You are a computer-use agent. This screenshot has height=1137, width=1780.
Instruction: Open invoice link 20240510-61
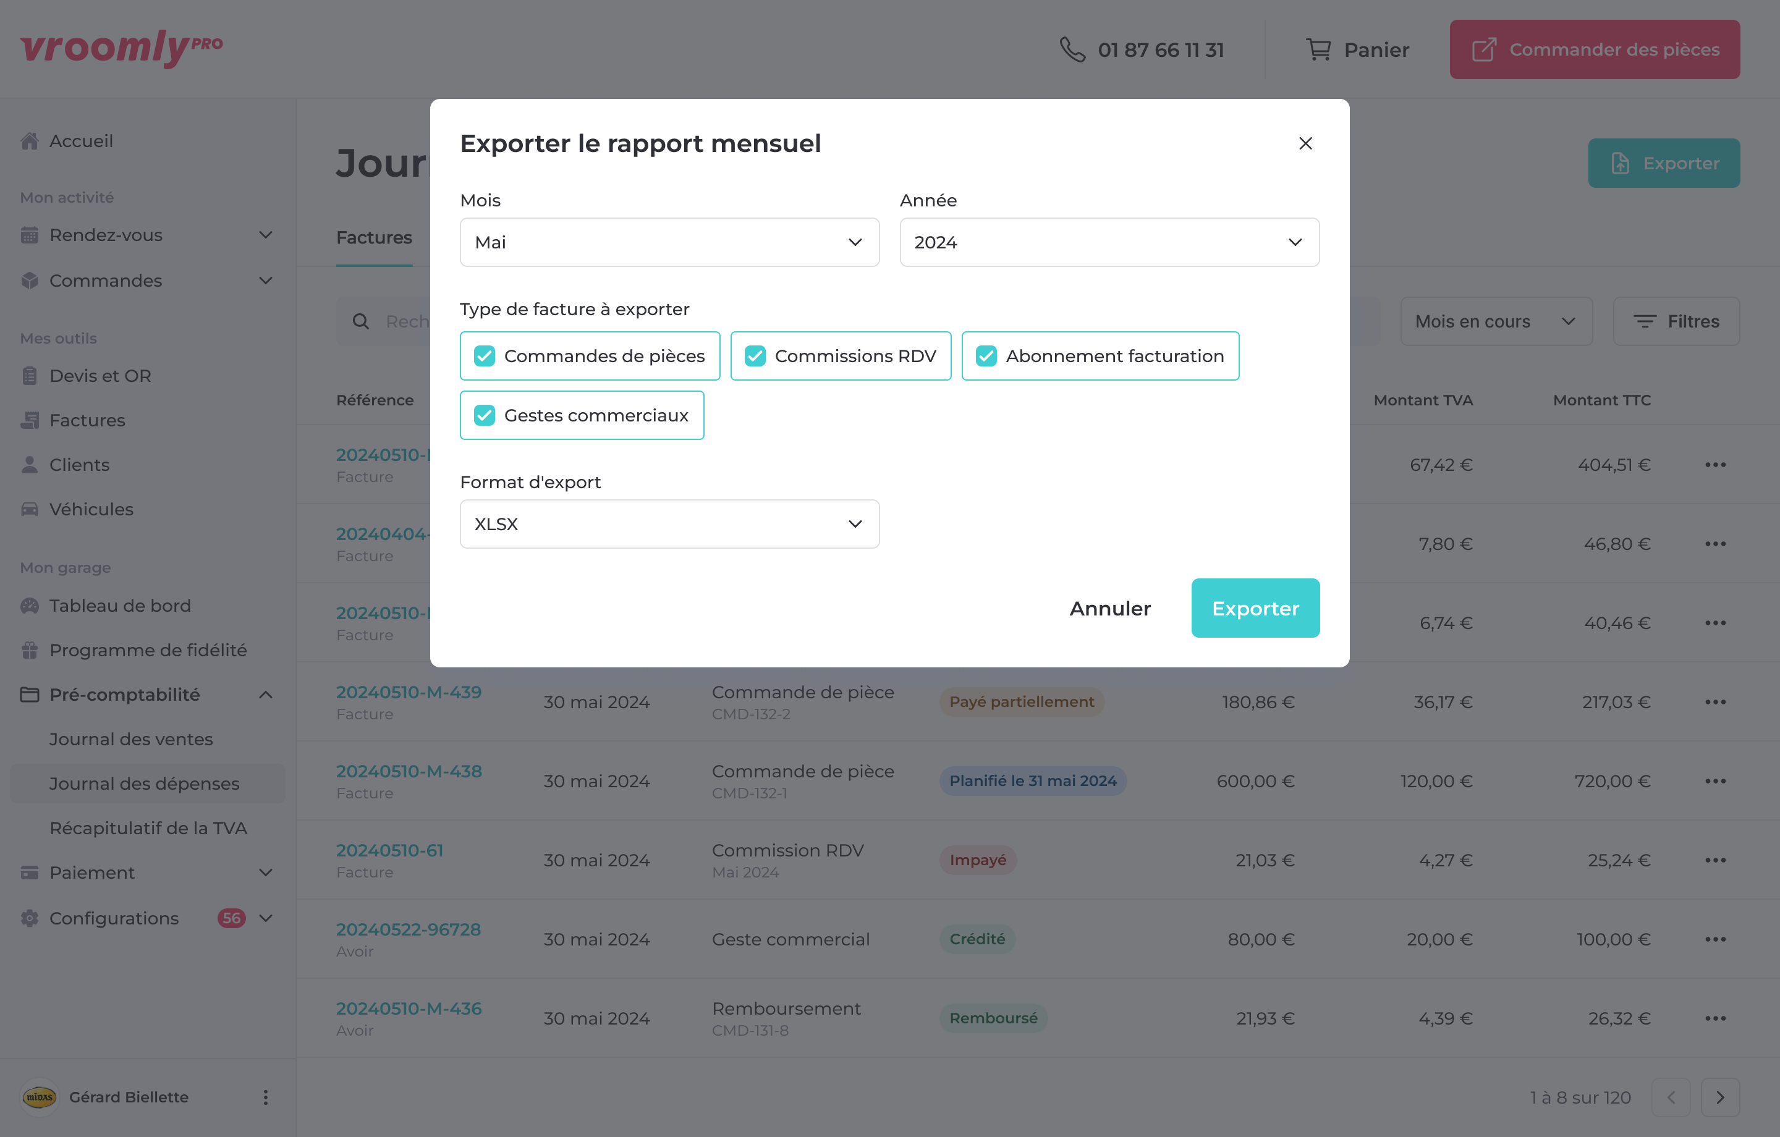(389, 851)
